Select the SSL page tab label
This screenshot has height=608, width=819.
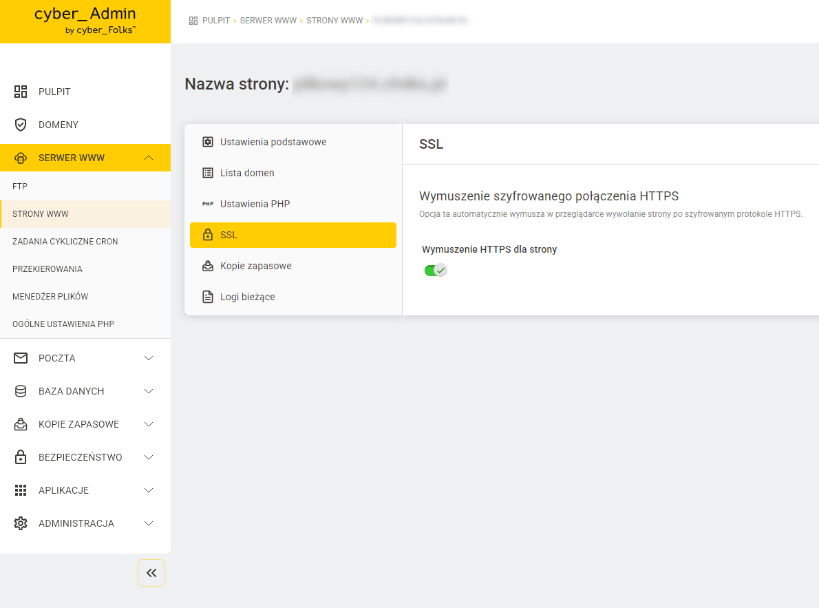228,235
